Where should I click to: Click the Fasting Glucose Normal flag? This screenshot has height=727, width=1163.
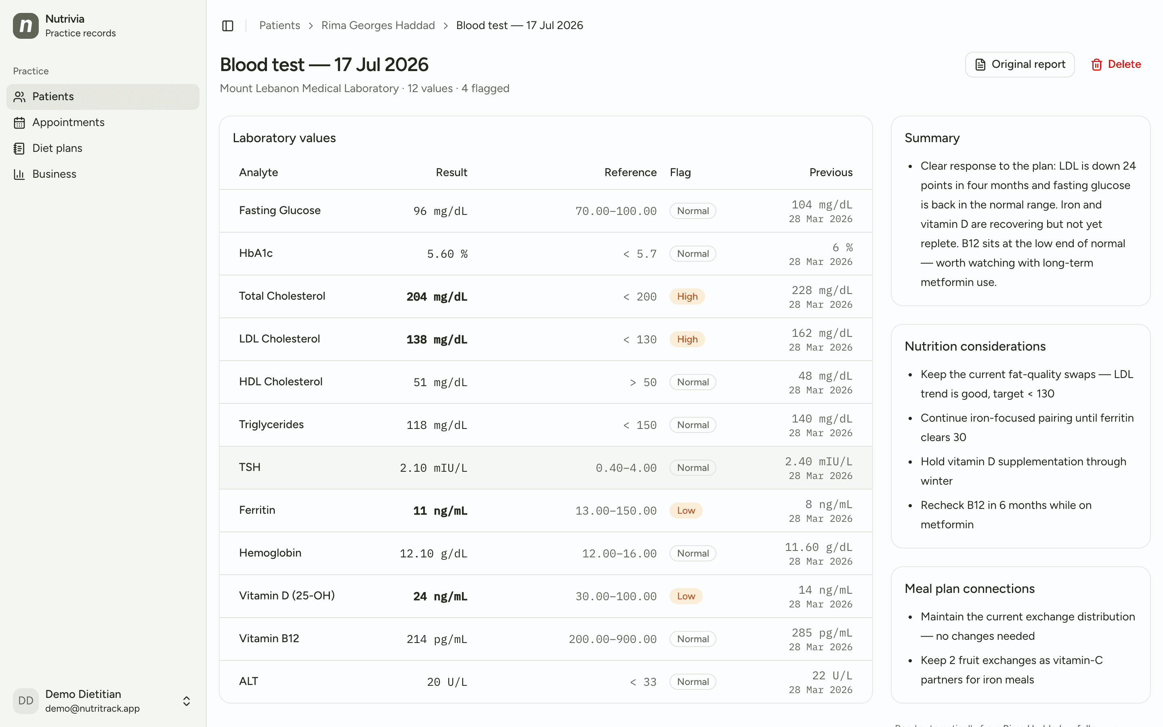[693, 211]
